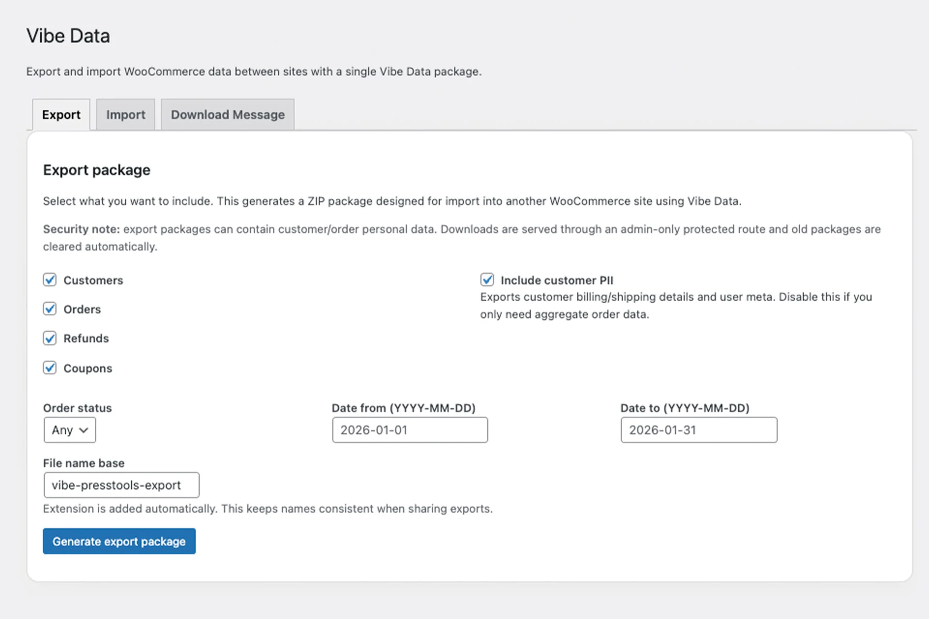Click the Include customer PII label
Viewport: 929px width, 619px height.
pyautogui.click(x=557, y=280)
